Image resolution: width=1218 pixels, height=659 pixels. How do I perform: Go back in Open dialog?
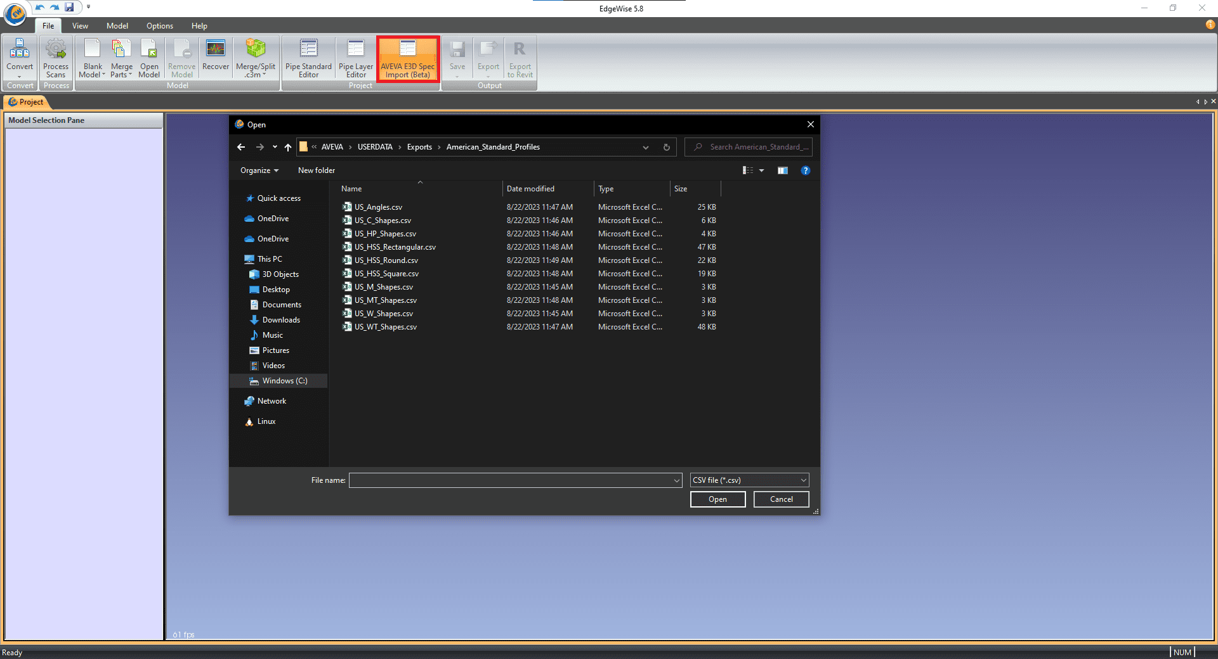click(241, 147)
